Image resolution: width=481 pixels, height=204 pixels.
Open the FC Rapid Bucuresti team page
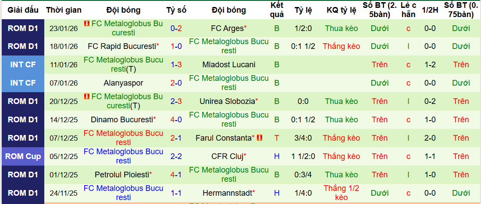(121, 46)
